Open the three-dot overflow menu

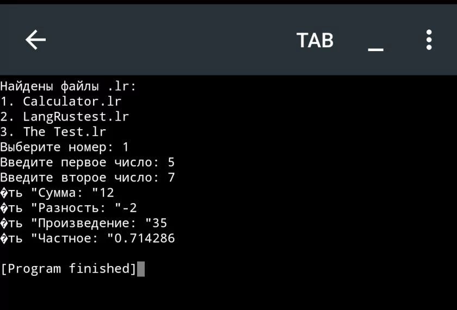click(x=429, y=40)
